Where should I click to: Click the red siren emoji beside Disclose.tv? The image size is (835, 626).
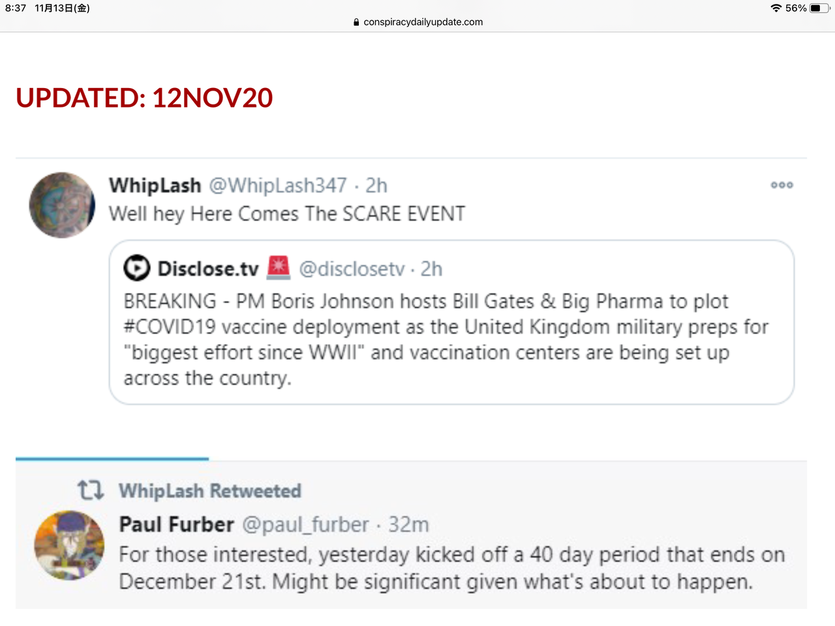(279, 267)
